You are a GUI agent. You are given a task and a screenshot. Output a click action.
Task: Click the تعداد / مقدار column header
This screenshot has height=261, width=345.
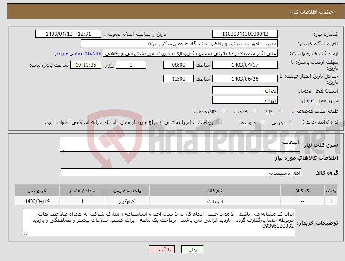coord(82,191)
